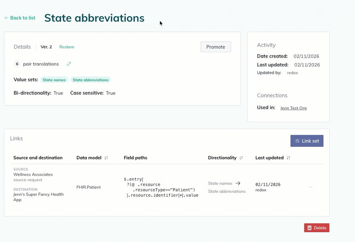The image size is (355, 242).
Task: Click the State abbreviations page title
Action: point(94,18)
